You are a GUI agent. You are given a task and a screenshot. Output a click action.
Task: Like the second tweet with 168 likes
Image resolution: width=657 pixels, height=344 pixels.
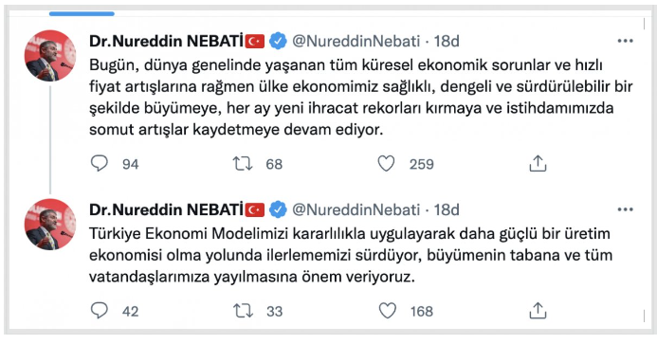pyautogui.click(x=387, y=311)
